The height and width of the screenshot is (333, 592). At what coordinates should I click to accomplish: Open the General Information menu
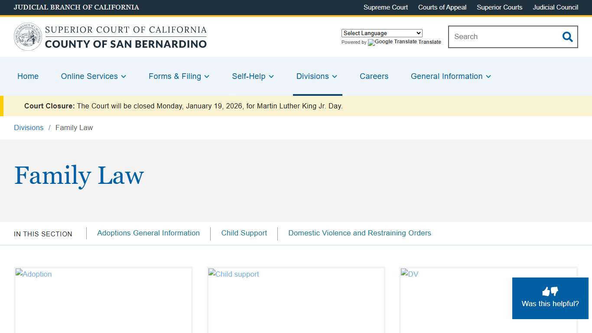[451, 76]
